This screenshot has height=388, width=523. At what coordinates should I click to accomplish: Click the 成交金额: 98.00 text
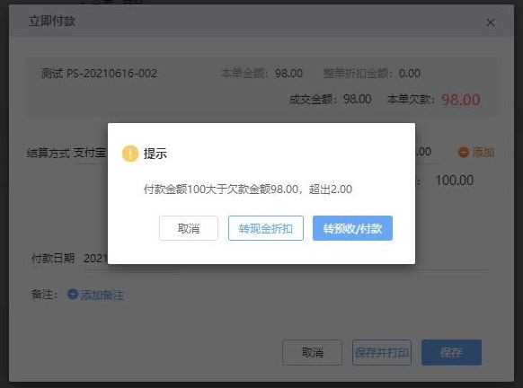330,99
